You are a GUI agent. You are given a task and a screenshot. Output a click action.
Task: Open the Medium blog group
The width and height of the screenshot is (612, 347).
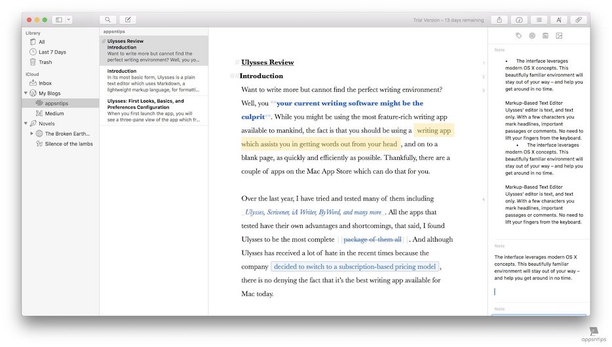(x=54, y=113)
